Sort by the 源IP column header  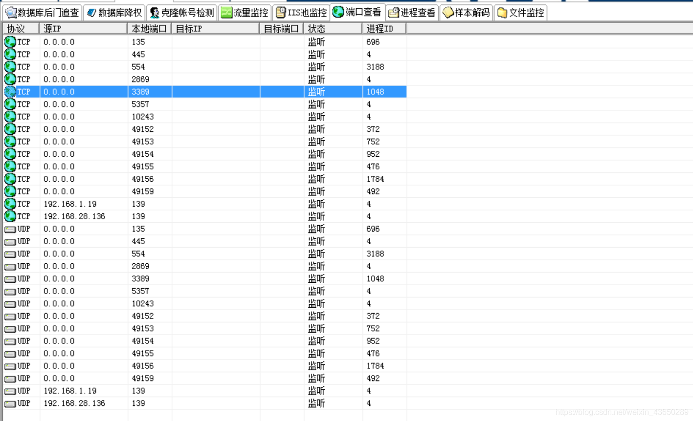pyautogui.click(x=84, y=29)
